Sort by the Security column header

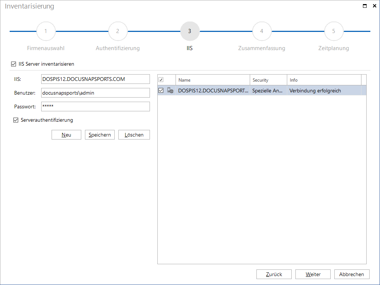[x=268, y=80]
